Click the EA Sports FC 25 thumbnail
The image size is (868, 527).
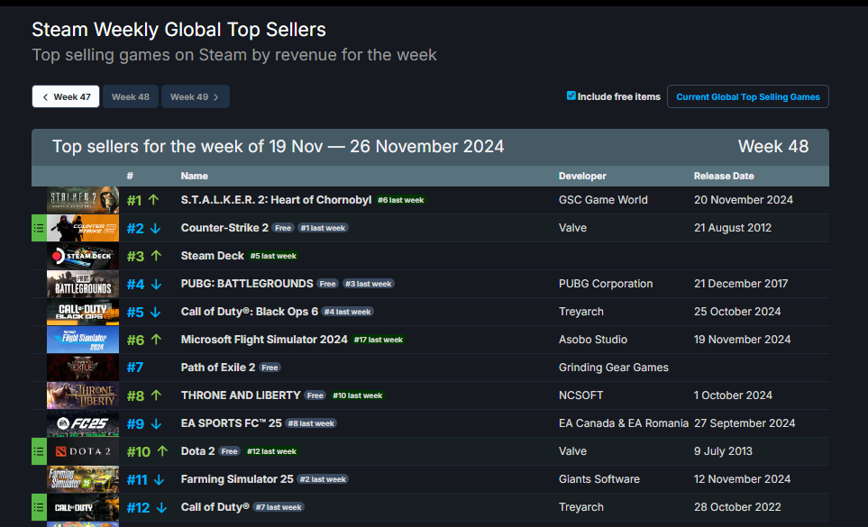tap(83, 423)
